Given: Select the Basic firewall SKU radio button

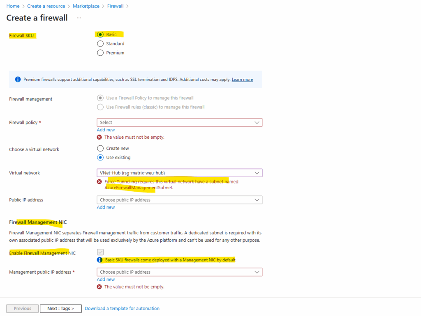Looking at the screenshot, I should [100, 34].
